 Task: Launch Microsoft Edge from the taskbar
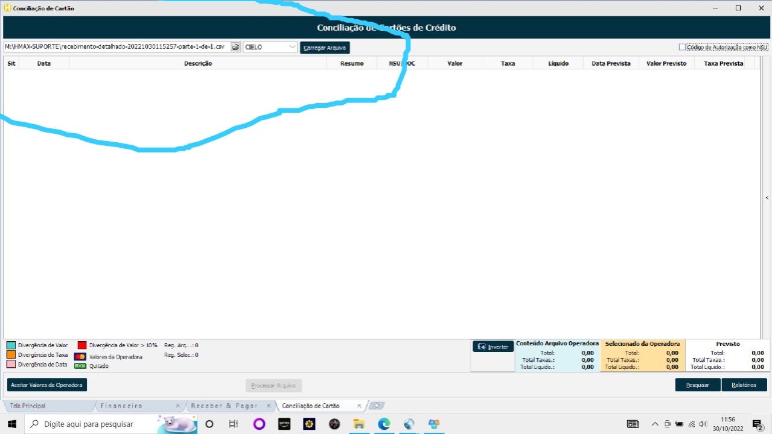(384, 424)
